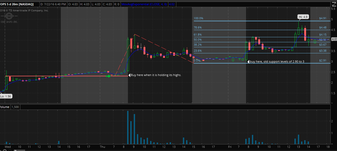Select the 0.0% Fibonacci level label
337x151 pixels.
(x=197, y=61)
